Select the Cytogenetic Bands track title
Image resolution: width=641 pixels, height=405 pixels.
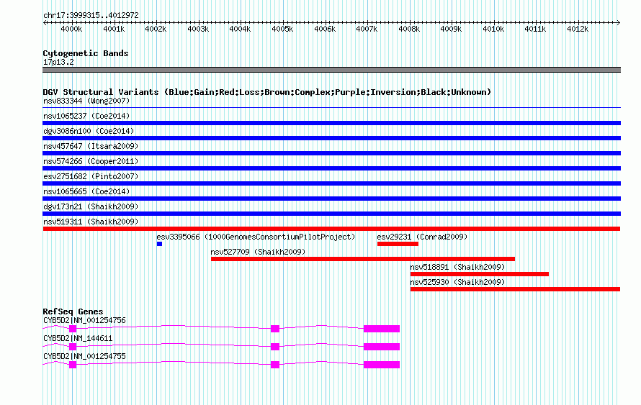86,53
